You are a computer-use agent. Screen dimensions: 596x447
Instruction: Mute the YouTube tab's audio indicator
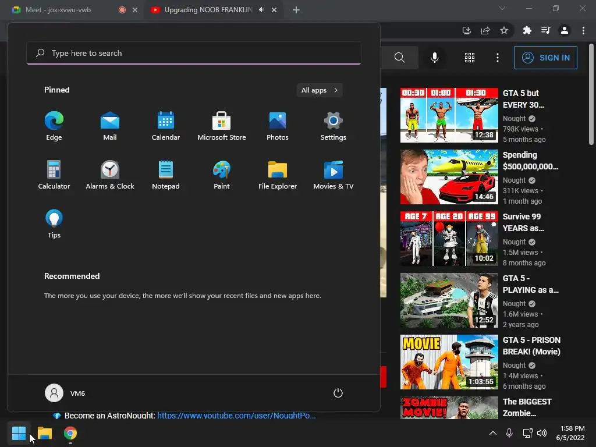[261, 10]
